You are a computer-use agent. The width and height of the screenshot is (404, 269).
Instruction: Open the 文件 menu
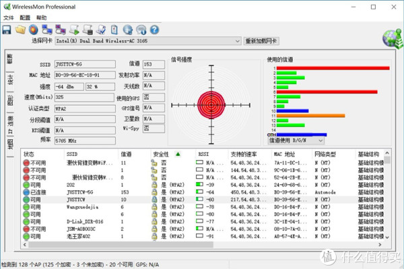click(9, 17)
